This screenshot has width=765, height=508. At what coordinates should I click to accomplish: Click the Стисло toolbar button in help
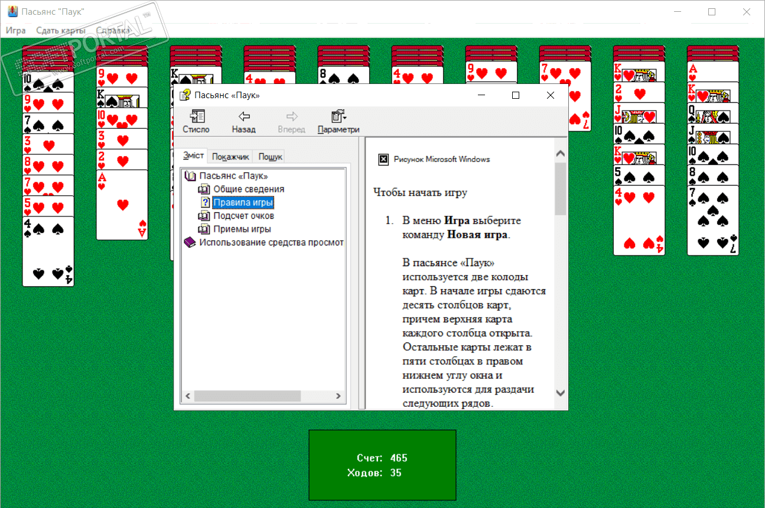click(x=196, y=122)
